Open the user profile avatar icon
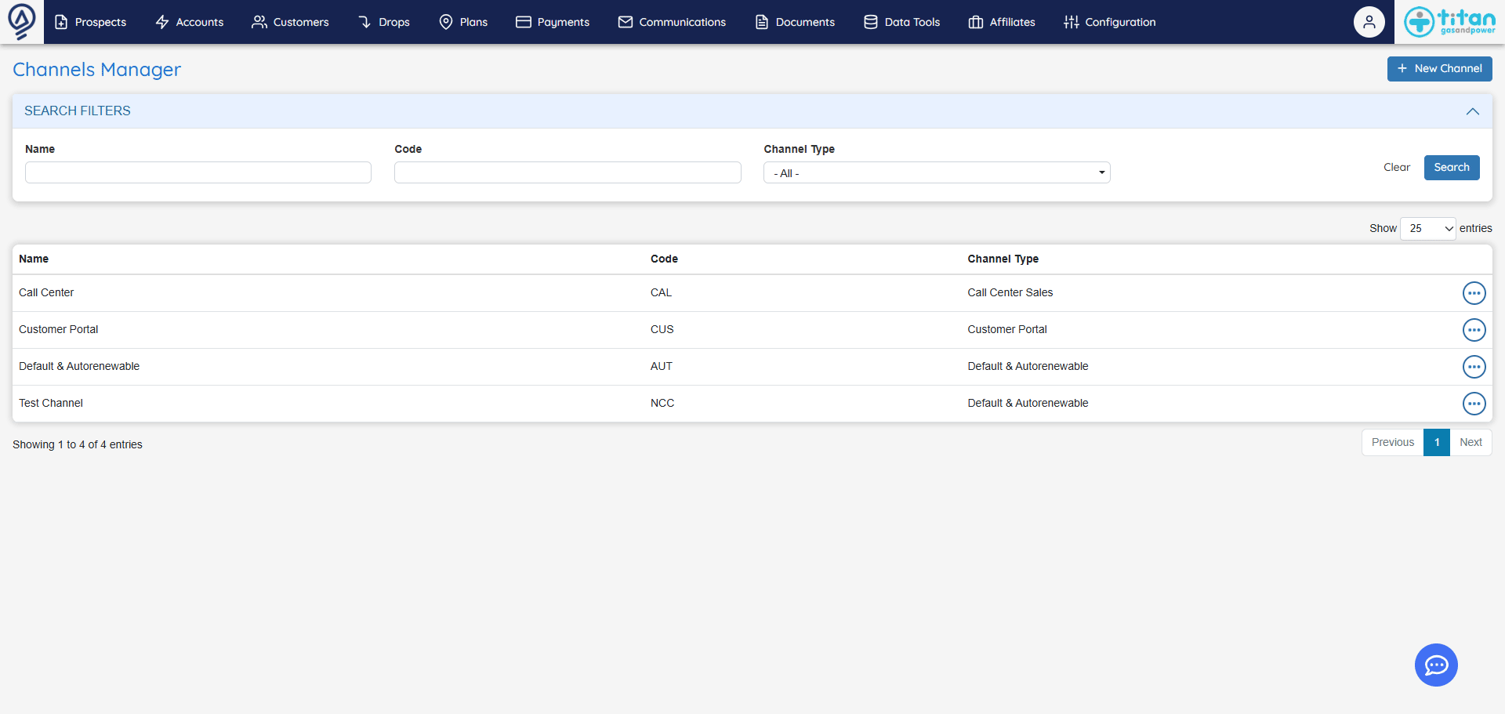 1369,22
